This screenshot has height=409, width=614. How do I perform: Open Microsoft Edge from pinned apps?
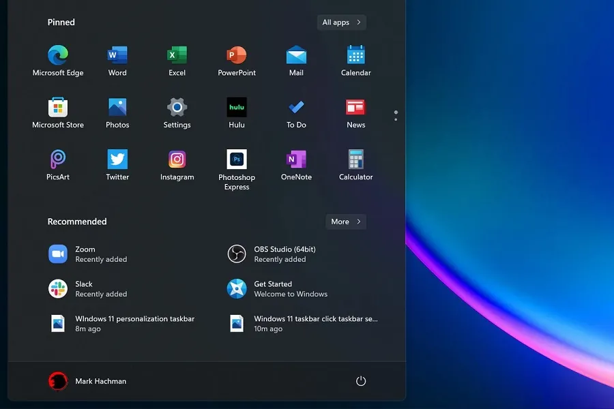(x=58, y=61)
